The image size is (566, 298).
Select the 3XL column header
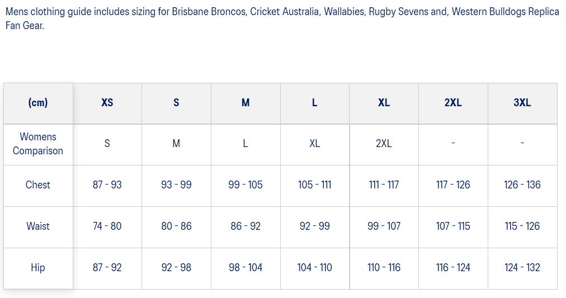tap(522, 103)
